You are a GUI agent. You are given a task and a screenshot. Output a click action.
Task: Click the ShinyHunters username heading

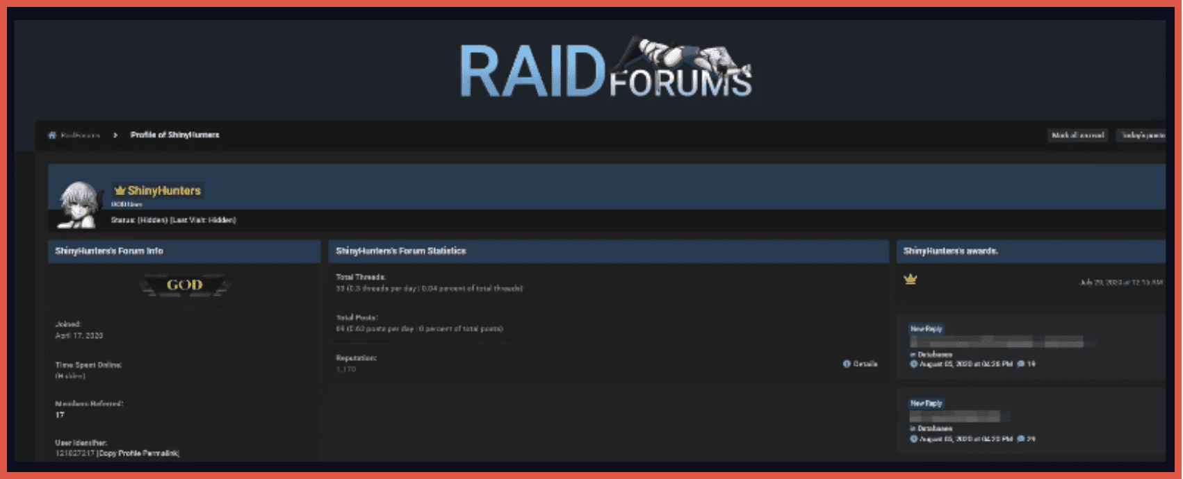(164, 190)
